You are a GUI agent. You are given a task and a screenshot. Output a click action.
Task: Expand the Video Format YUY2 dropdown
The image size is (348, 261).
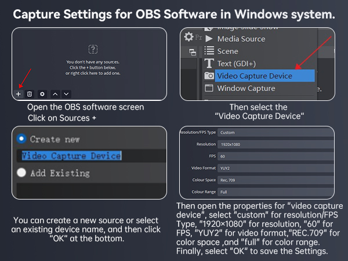pyautogui.click(x=275, y=168)
